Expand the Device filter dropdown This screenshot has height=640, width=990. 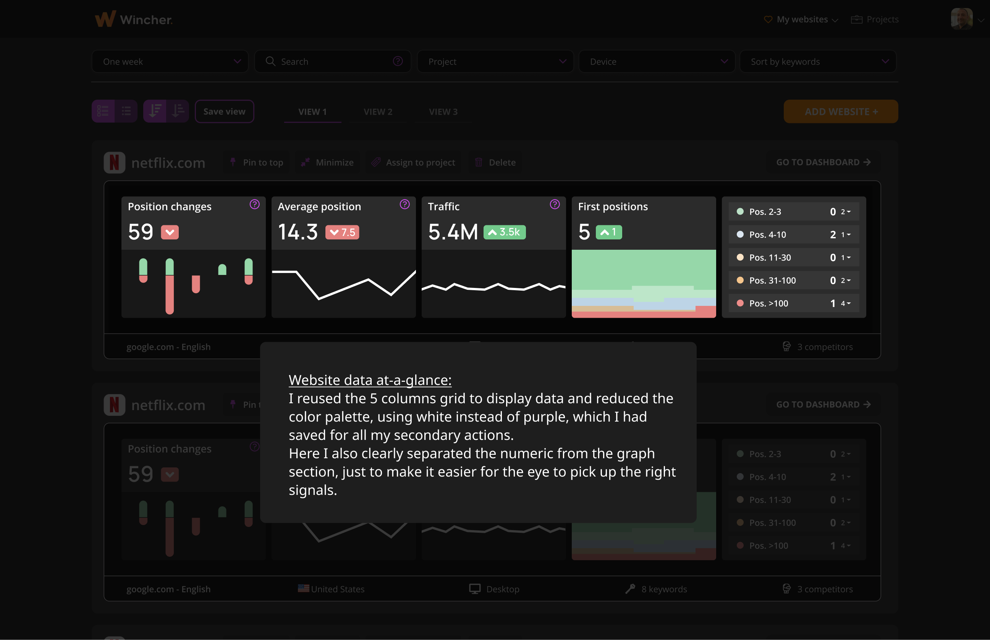tap(657, 61)
